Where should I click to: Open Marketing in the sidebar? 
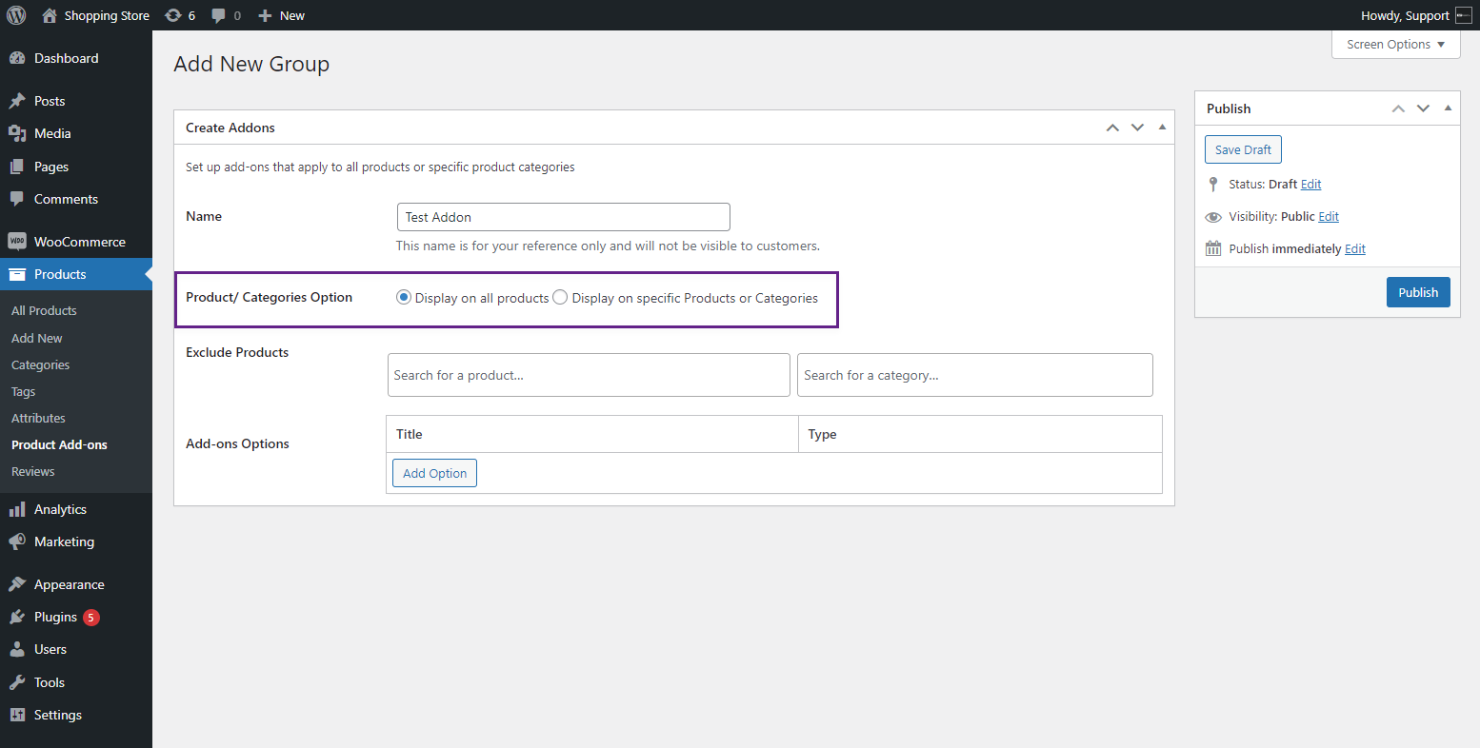click(x=64, y=541)
